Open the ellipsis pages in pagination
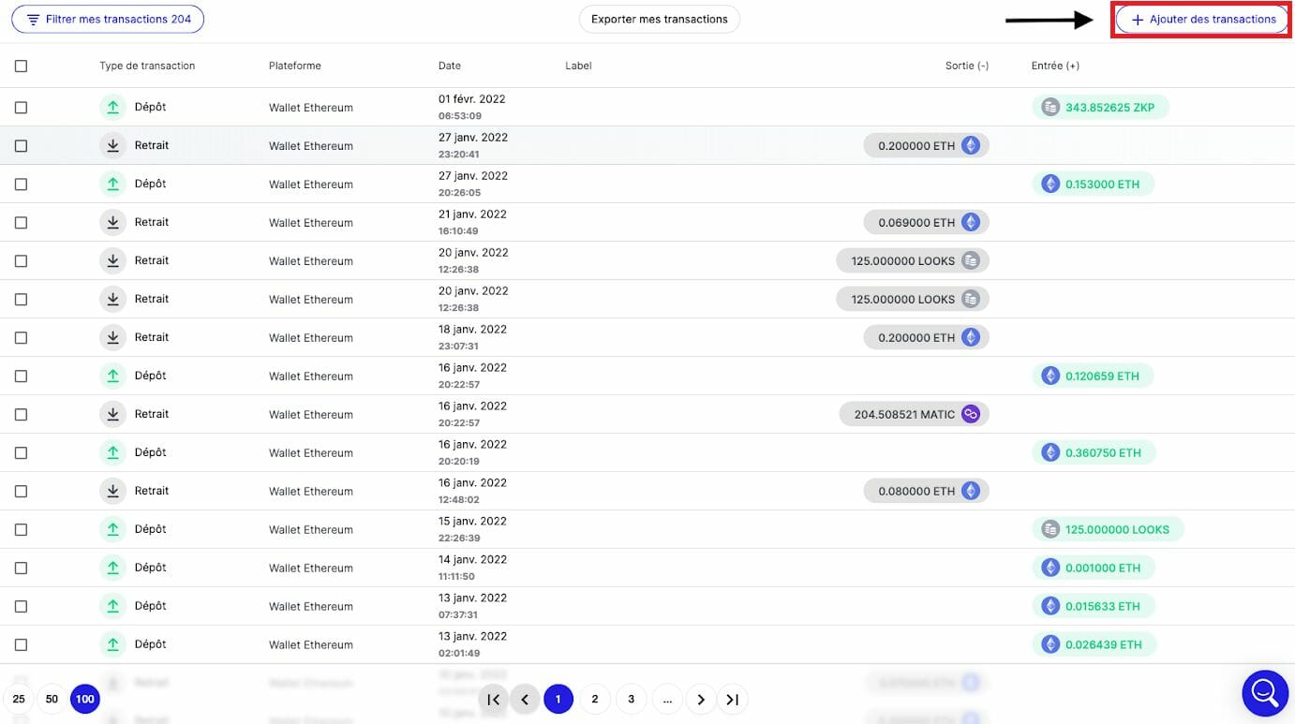This screenshot has width=1295, height=724. tap(666, 699)
